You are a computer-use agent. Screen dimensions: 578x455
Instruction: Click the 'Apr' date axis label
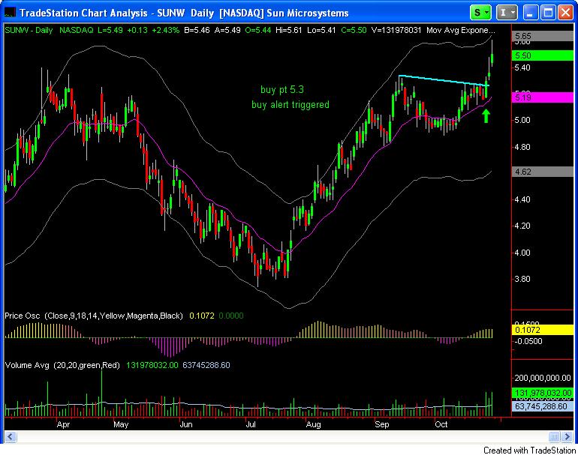pos(63,424)
